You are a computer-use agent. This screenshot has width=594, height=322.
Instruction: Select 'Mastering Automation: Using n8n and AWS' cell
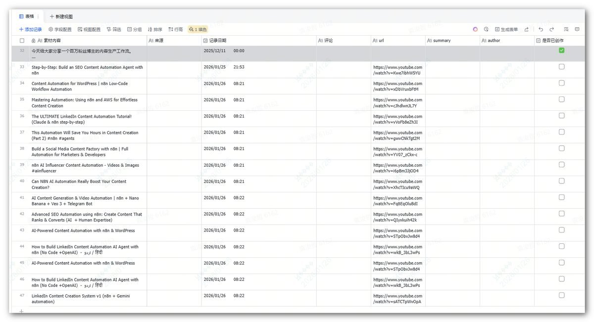click(x=88, y=103)
